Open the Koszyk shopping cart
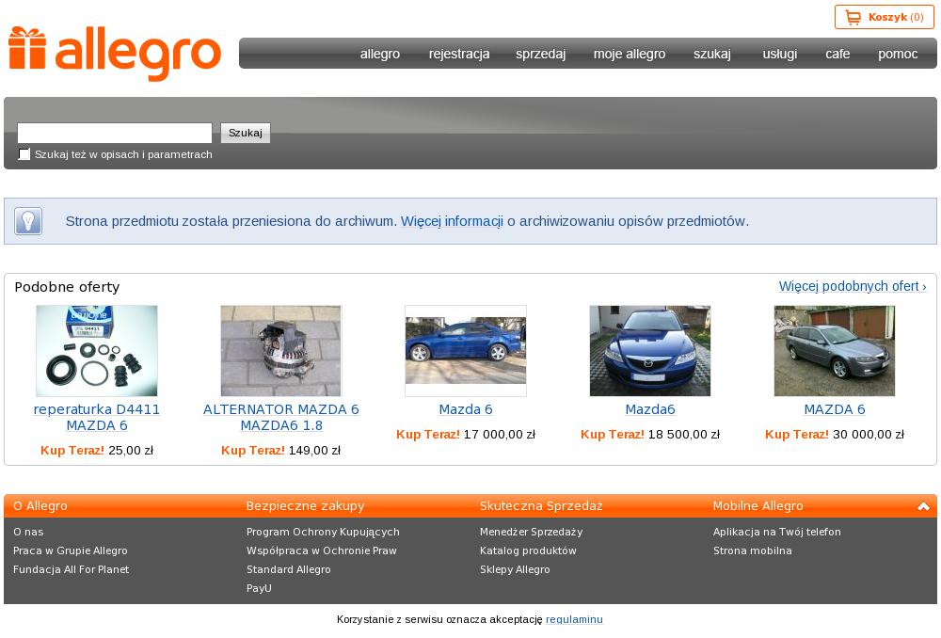941x638 pixels. pyautogui.click(x=884, y=17)
